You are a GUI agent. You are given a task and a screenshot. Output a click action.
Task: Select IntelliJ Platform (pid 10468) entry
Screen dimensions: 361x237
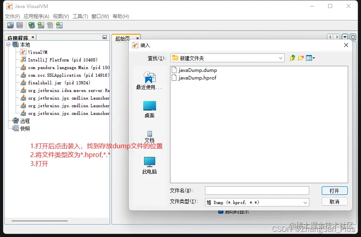[x=63, y=60]
